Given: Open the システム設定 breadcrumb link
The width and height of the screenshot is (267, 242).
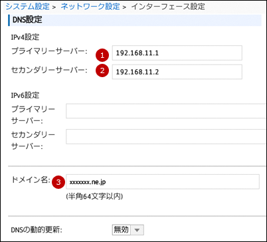Looking at the screenshot, I should [28, 7].
